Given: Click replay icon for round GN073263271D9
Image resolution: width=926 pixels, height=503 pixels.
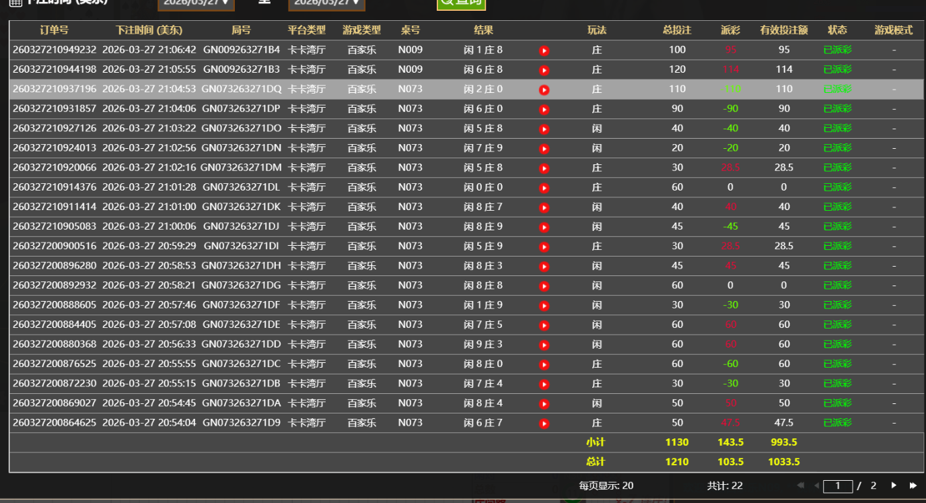Looking at the screenshot, I should (x=544, y=424).
